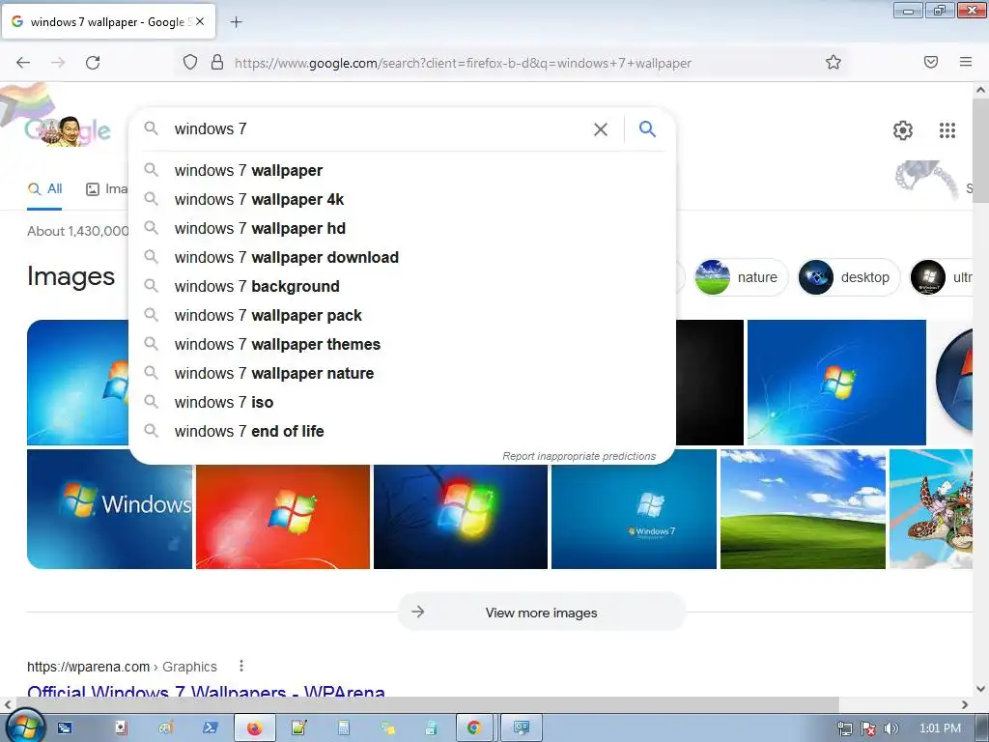Open a new browser tab

point(236,22)
